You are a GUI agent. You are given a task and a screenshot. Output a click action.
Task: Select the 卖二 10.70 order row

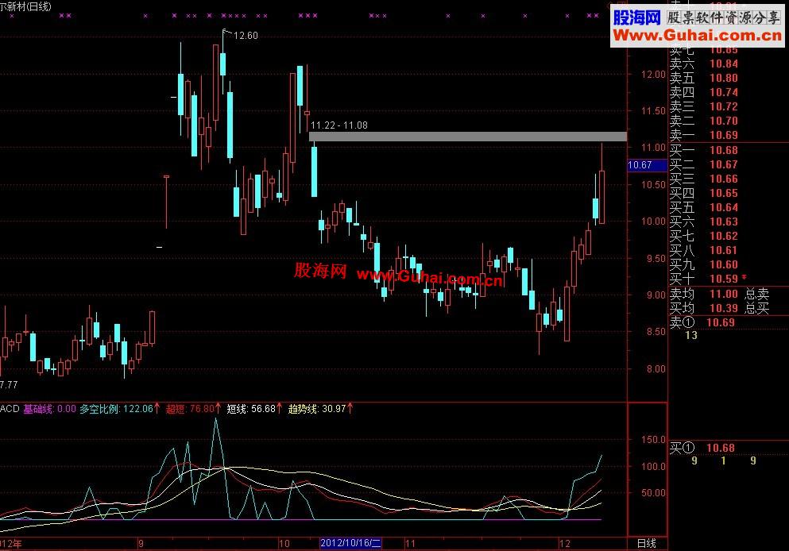pos(704,121)
